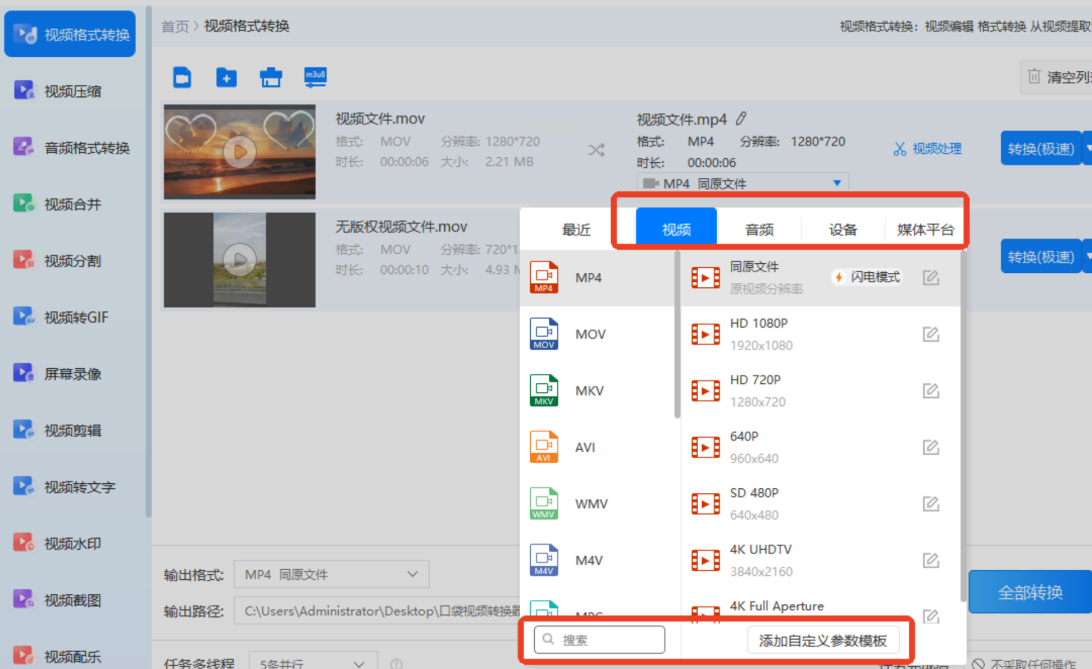The height and width of the screenshot is (669, 1092).
Task: Click the 全部转换 button
Action: tap(1030, 592)
